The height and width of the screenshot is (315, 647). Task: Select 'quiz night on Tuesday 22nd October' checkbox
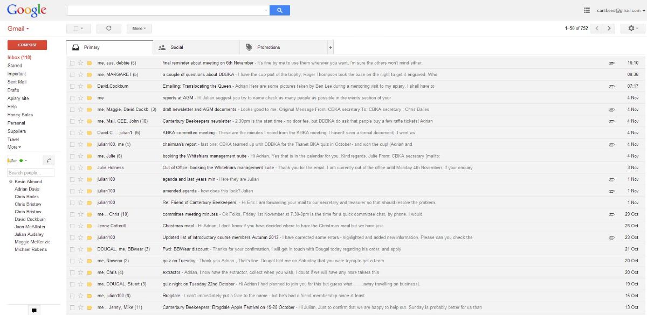(x=72, y=284)
